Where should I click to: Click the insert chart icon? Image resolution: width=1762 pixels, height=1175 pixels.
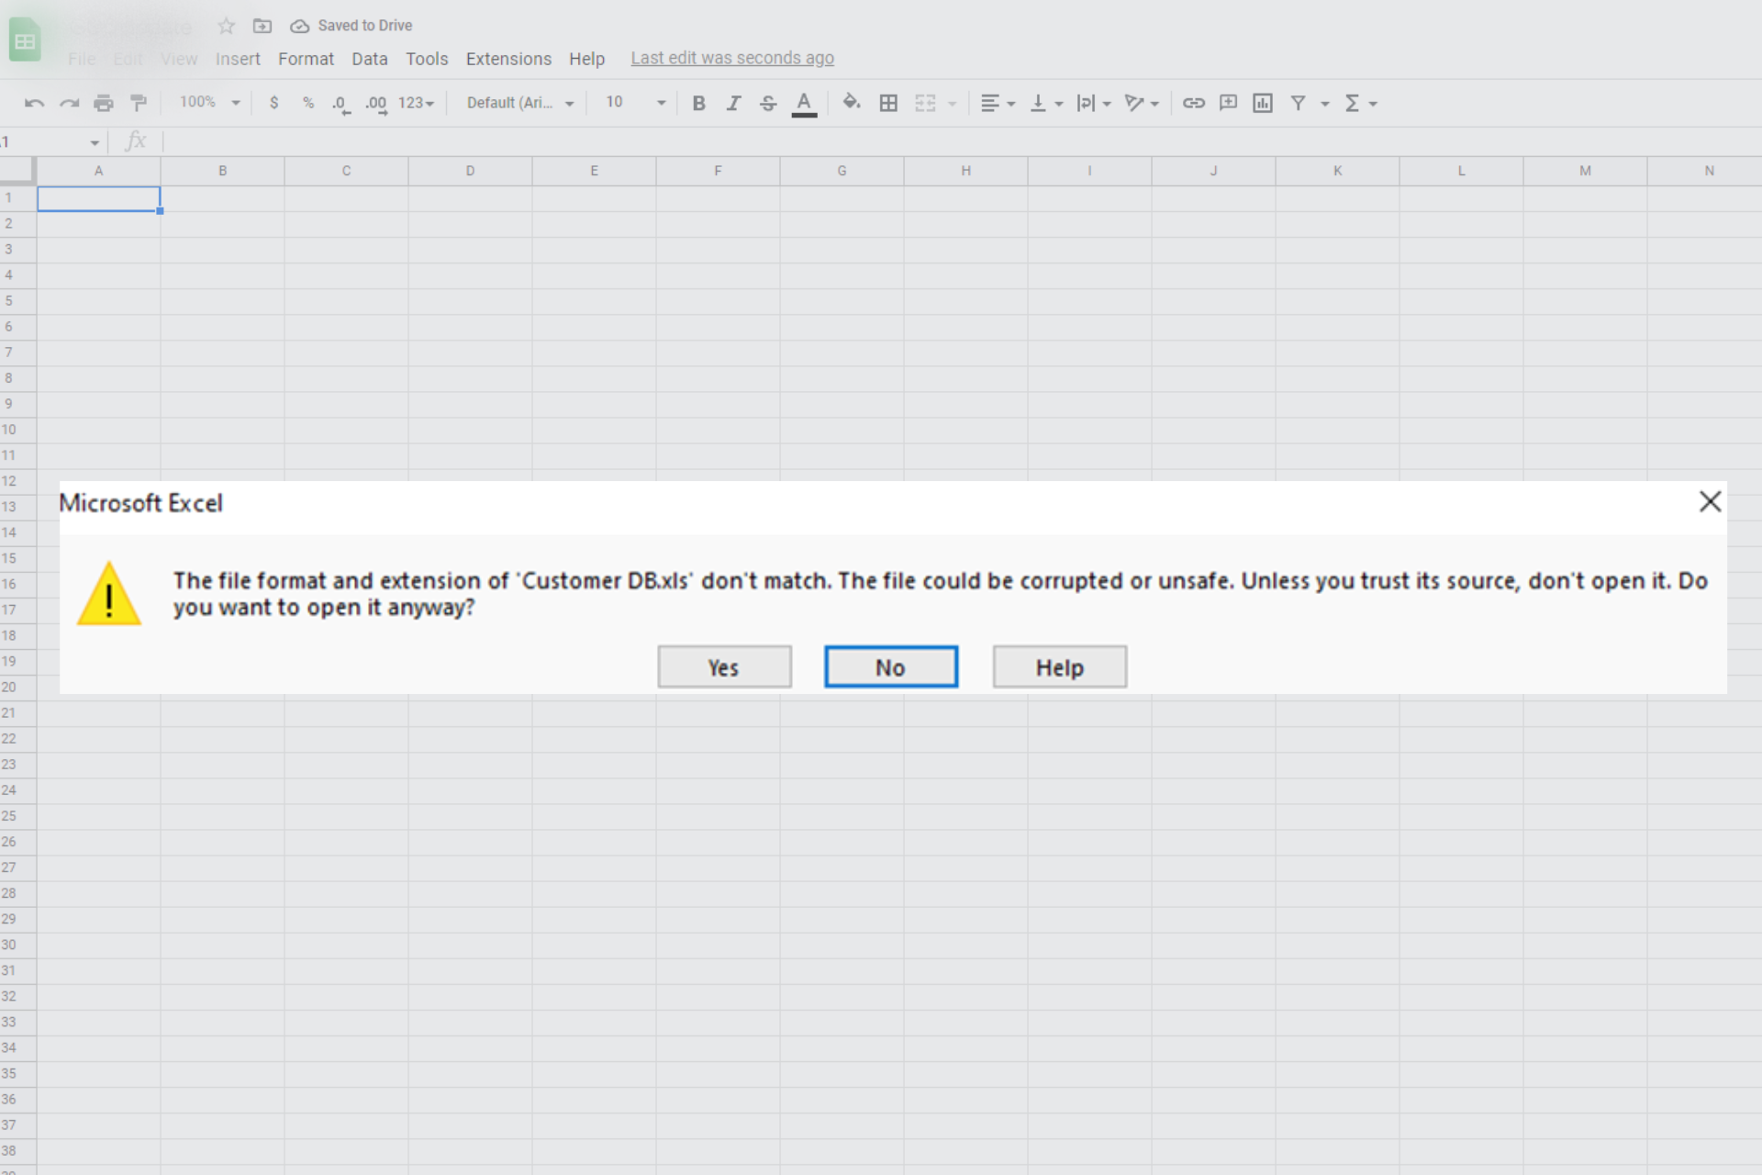pos(1263,103)
